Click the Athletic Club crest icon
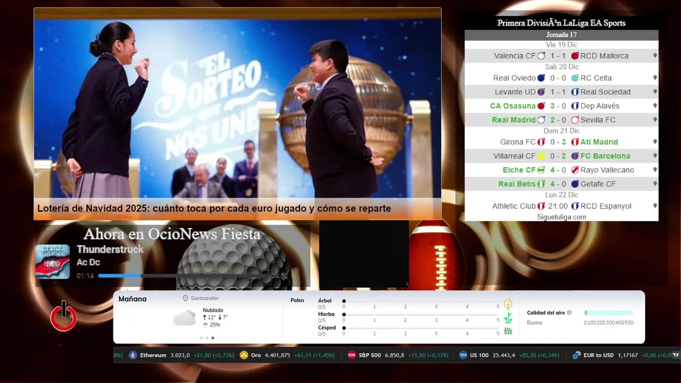 pos(541,206)
